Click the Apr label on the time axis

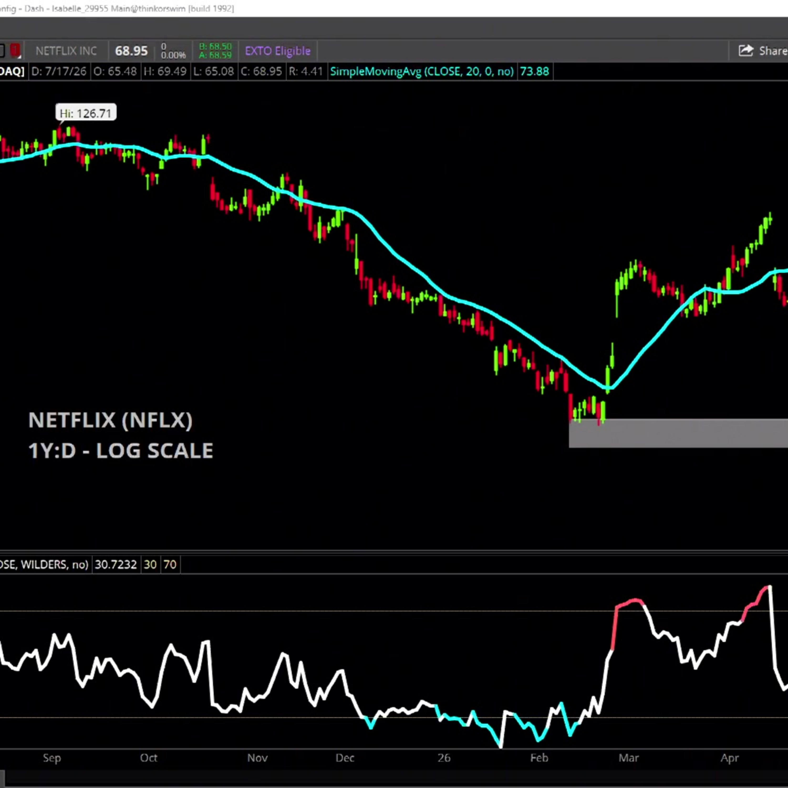click(x=730, y=758)
